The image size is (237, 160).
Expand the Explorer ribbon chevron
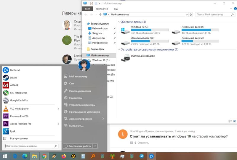(x=231, y=9)
